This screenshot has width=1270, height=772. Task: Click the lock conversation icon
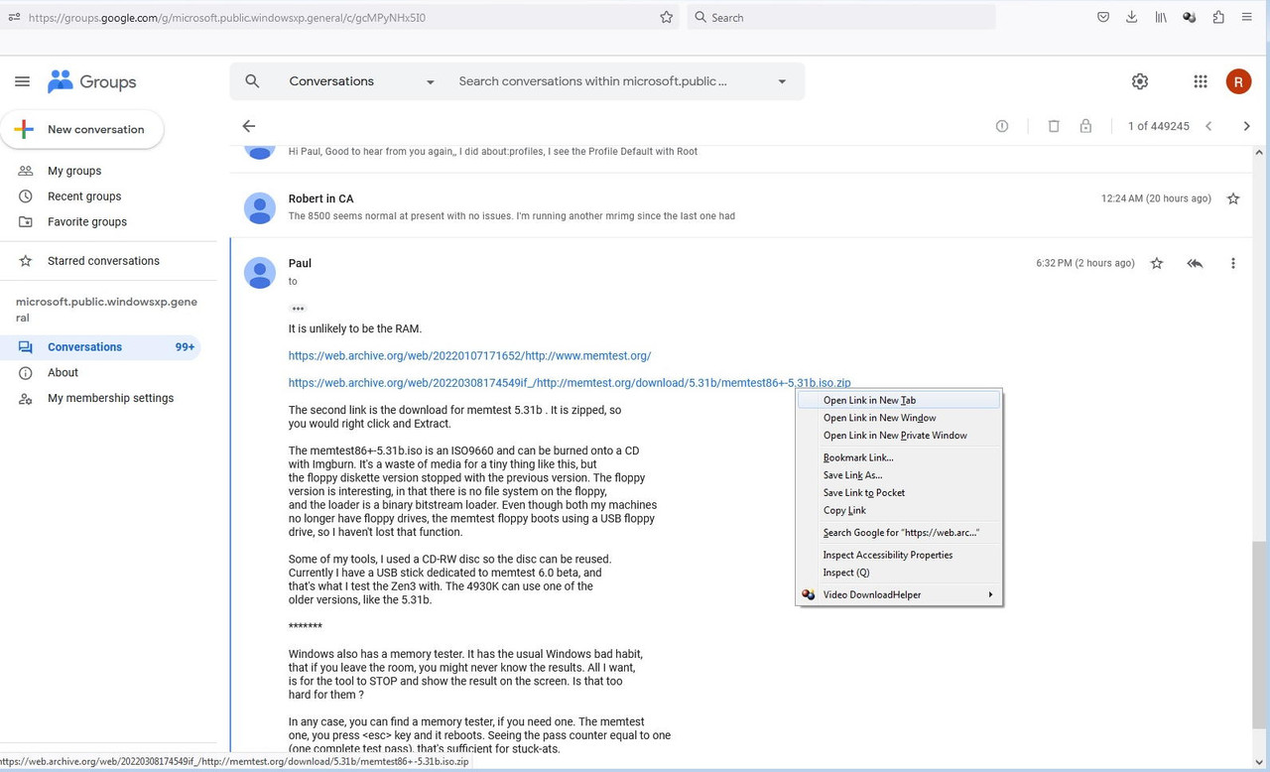click(1085, 126)
